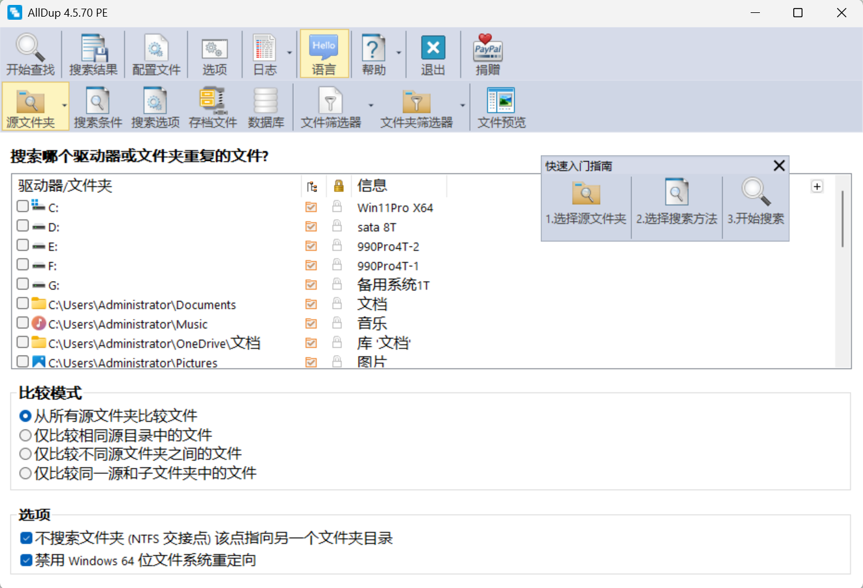
Task: Open the 存档文件 archive settings
Action: tap(212, 107)
